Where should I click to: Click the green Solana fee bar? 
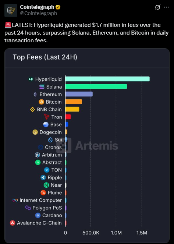96,86
